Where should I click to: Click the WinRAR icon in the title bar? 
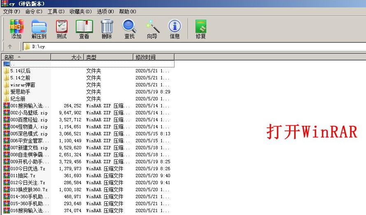click(5, 4)
